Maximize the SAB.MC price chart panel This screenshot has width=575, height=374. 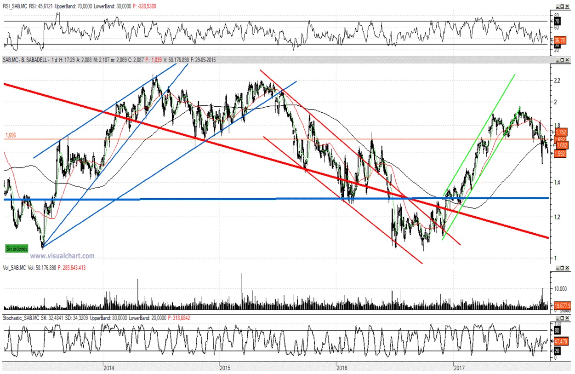coord(562,60)
